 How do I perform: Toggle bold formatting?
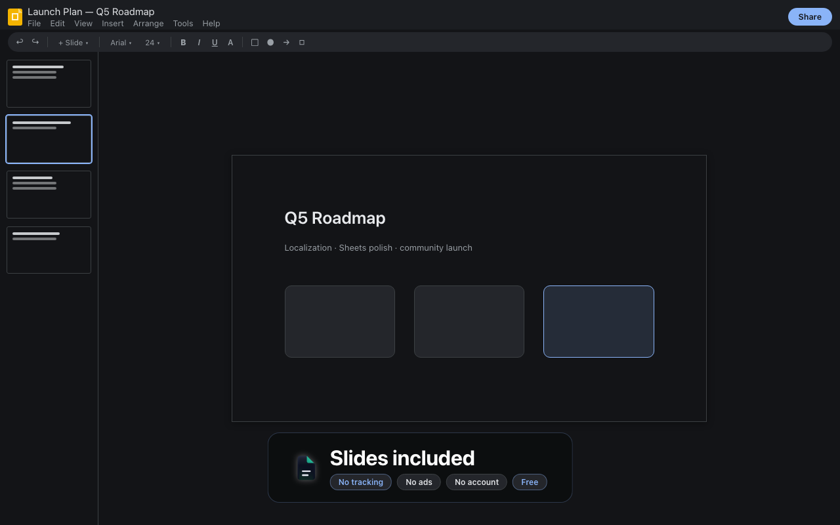(x=183, y=43)
